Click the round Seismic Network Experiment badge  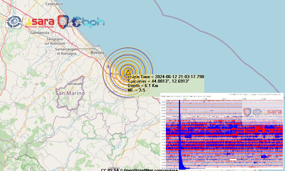[x=14, y=22]
